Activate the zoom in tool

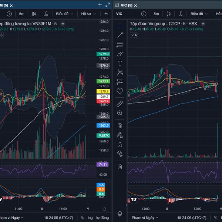[120, 113]
